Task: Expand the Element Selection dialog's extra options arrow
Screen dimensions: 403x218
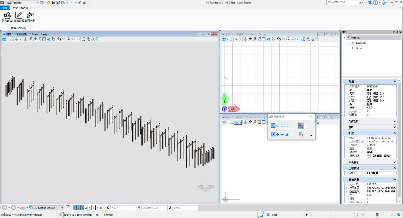Action: [311, 136]
